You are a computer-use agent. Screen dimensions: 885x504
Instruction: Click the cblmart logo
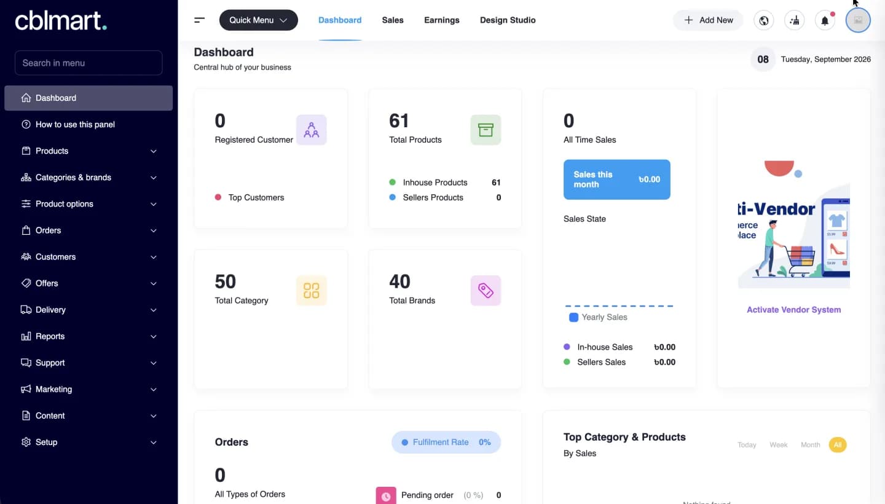tap(61, 20)
